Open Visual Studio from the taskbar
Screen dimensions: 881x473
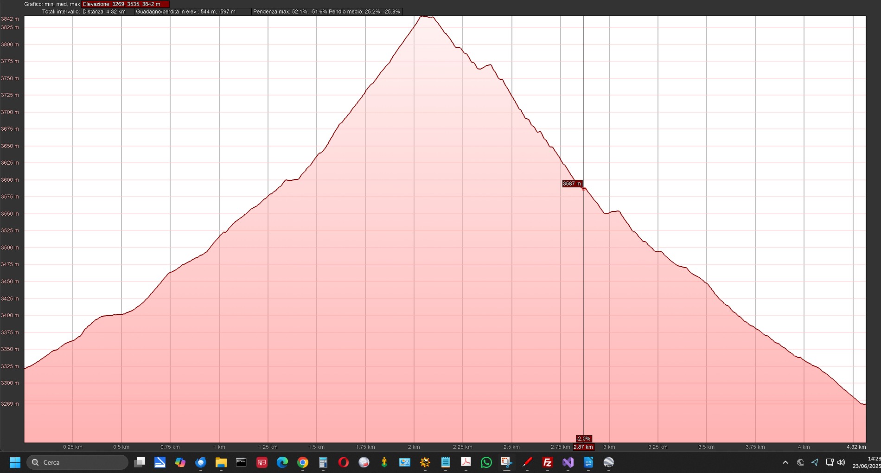coord(568,462)
